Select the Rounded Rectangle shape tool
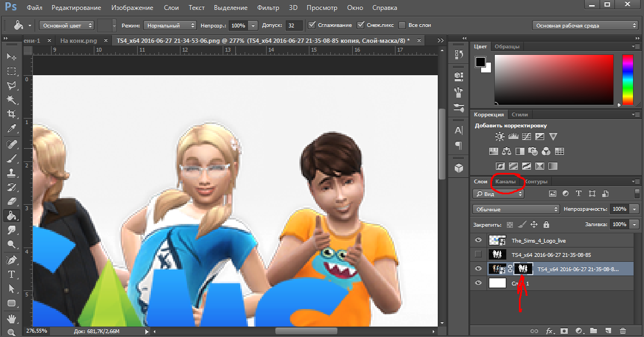The height and width of the screenshot is (337, 644). point(12,303)
